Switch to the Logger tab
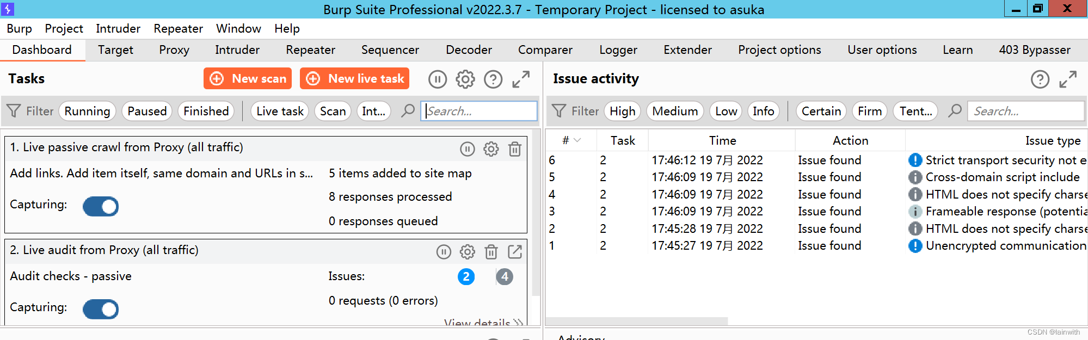Screen dimensions: 1088x340 (618, 50)
